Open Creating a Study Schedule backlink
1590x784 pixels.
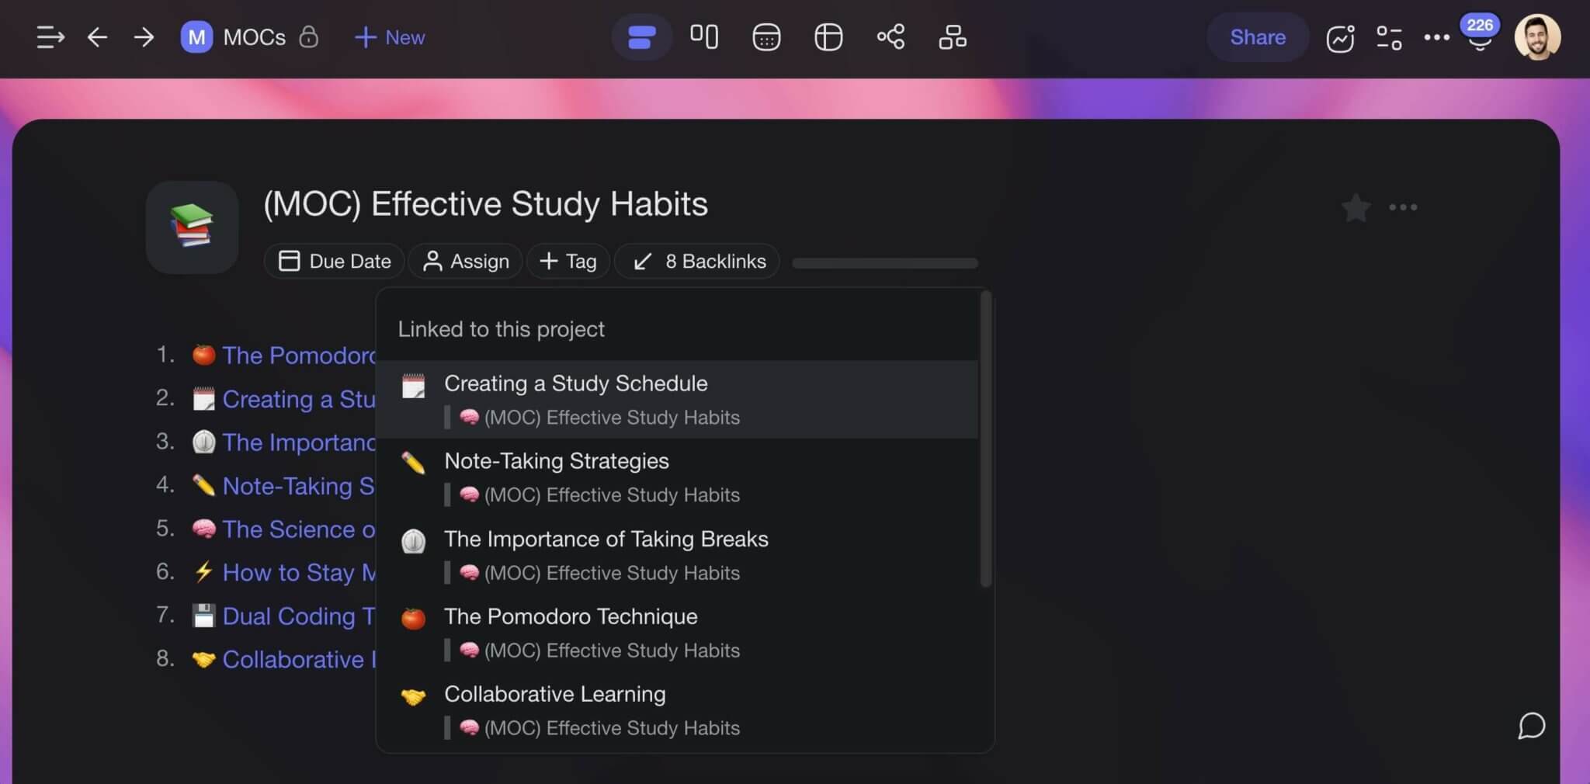pos(677,399)
